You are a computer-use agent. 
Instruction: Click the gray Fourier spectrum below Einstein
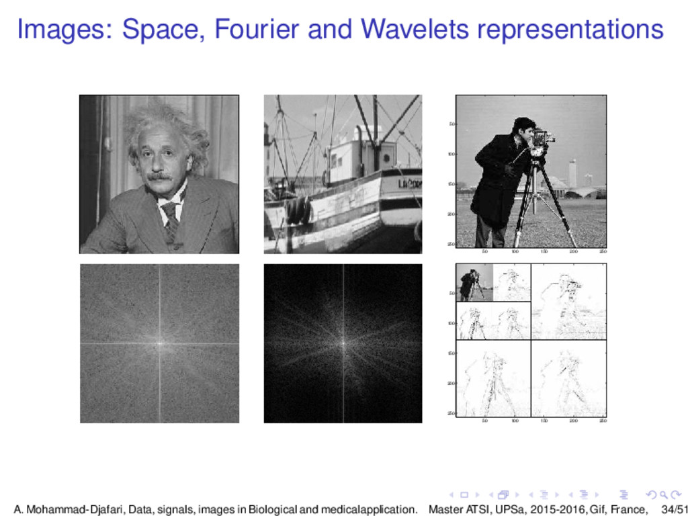160,343
